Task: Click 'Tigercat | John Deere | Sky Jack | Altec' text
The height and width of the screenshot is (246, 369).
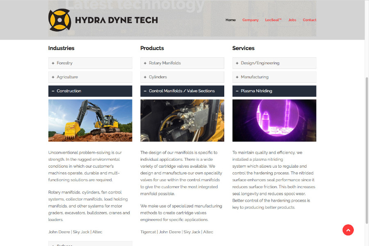Action: click(x=177, y=232)
